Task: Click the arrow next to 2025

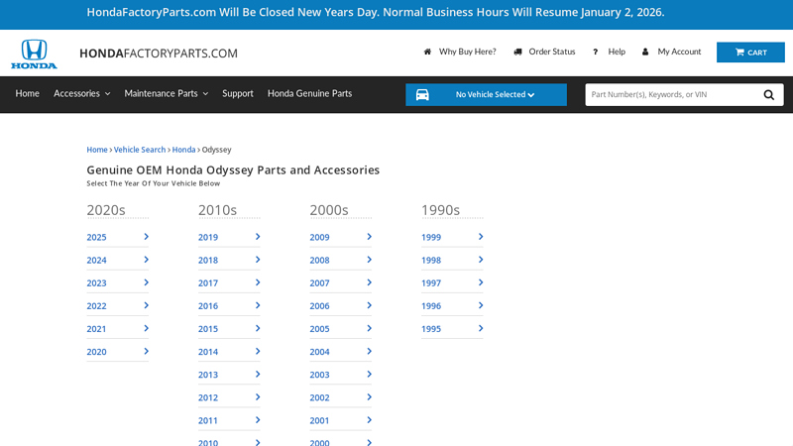Action: pos(146,237)
